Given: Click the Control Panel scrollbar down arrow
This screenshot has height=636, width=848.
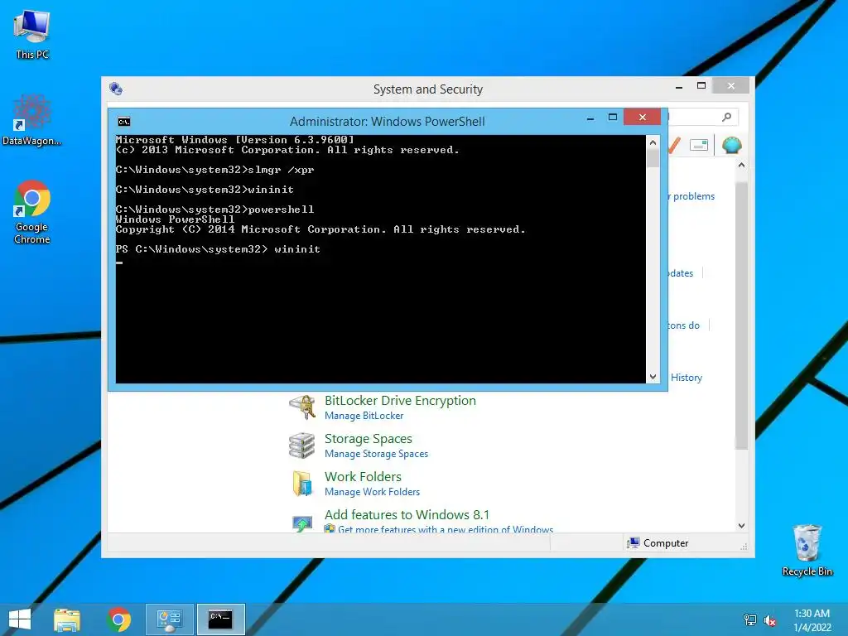Looking at the screenshot, I should pyautogui.click(x=741, y=526).
